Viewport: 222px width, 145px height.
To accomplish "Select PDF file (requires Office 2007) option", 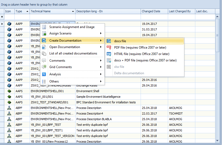I will click(x=140, y=48).
